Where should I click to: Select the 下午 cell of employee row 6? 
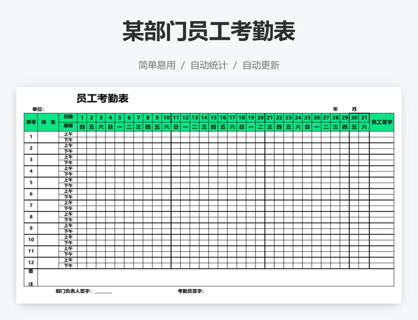click(68, 197)
